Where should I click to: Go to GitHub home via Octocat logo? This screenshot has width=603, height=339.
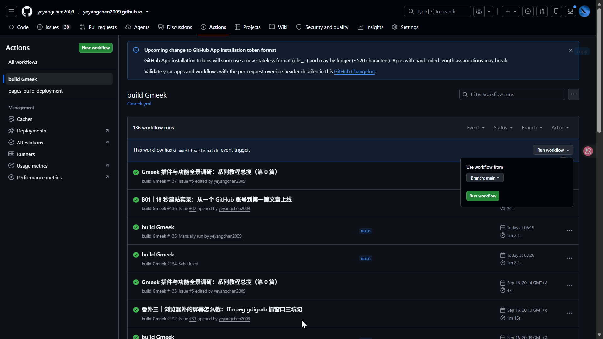point(27,12)
